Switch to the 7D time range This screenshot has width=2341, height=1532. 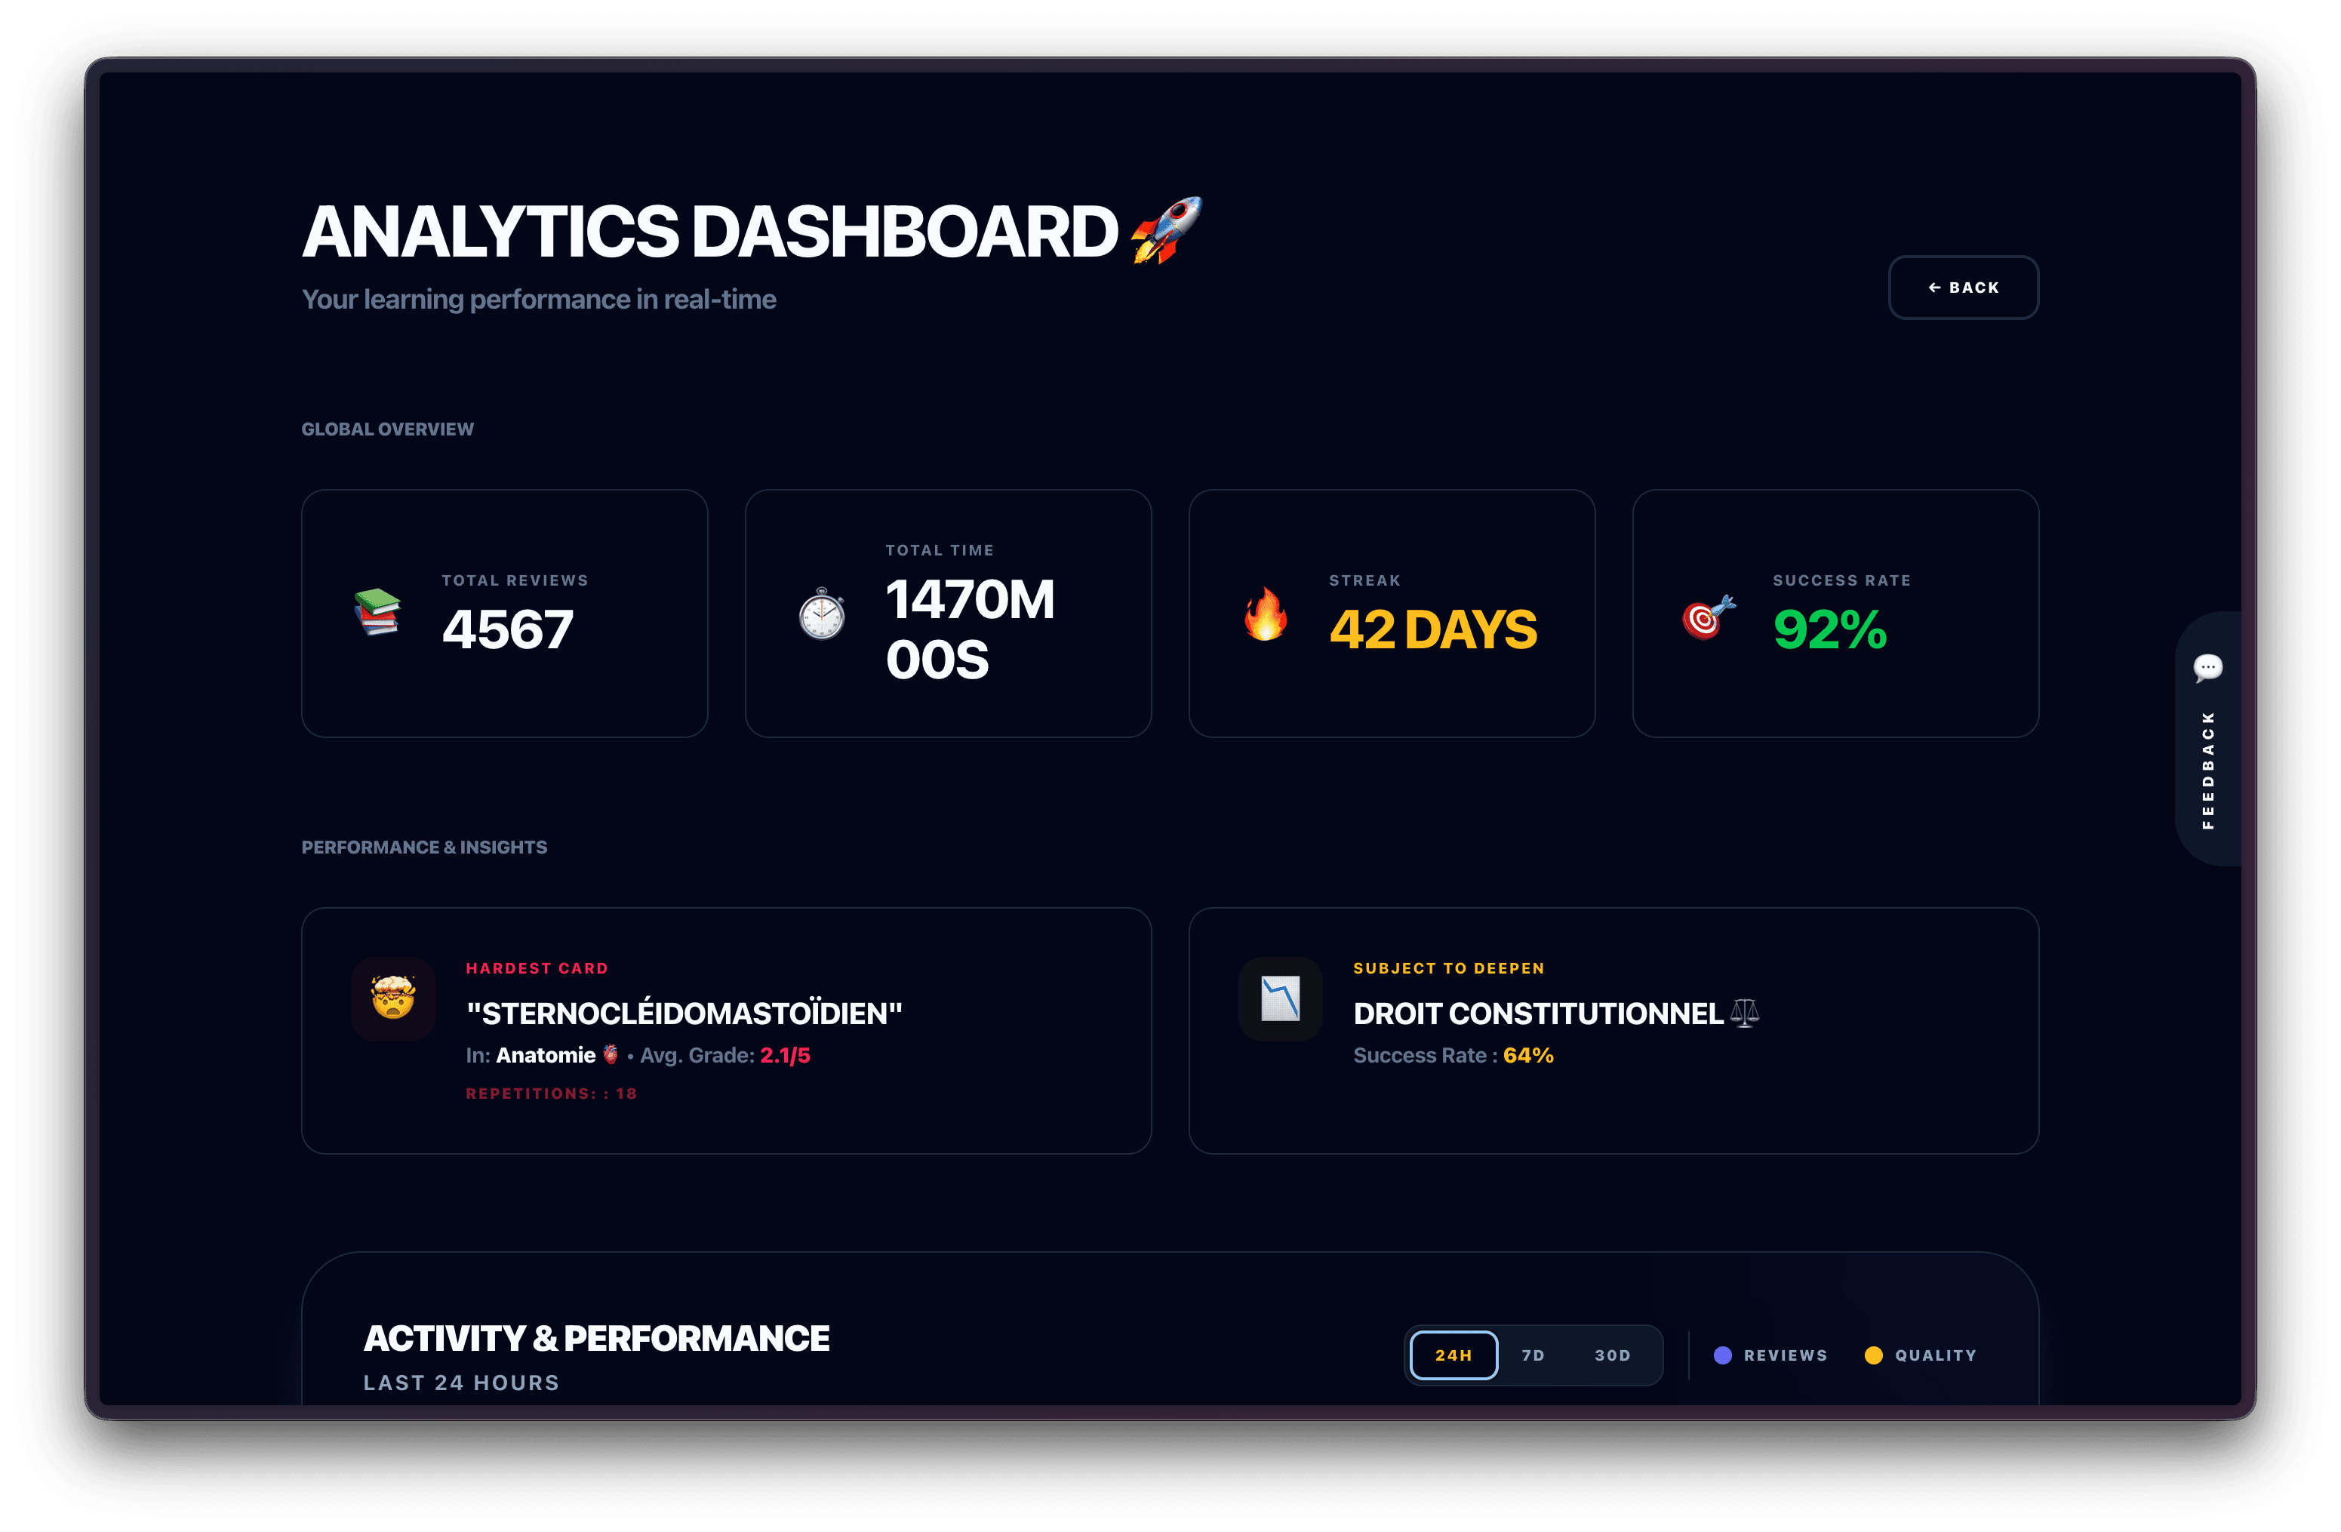(x=1533, y=1355)
